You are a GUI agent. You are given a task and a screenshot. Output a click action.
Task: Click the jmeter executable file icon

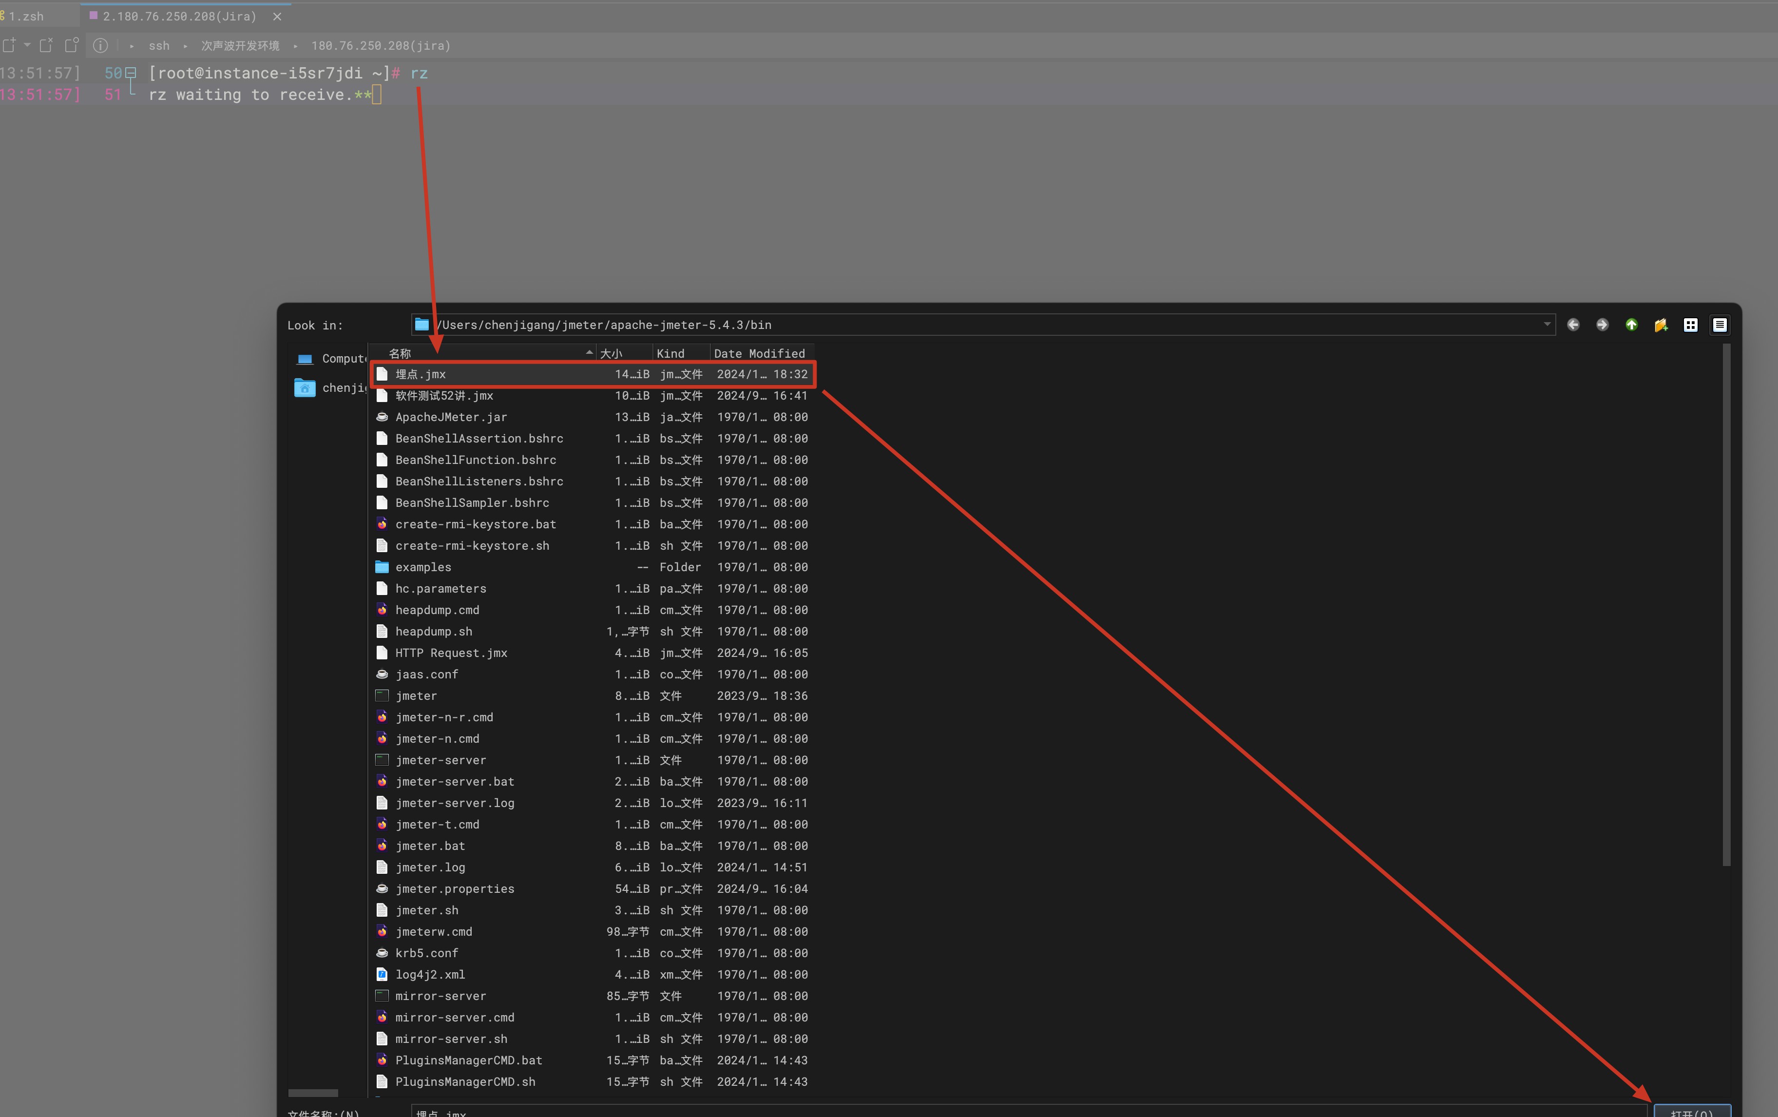coord(382,695)
